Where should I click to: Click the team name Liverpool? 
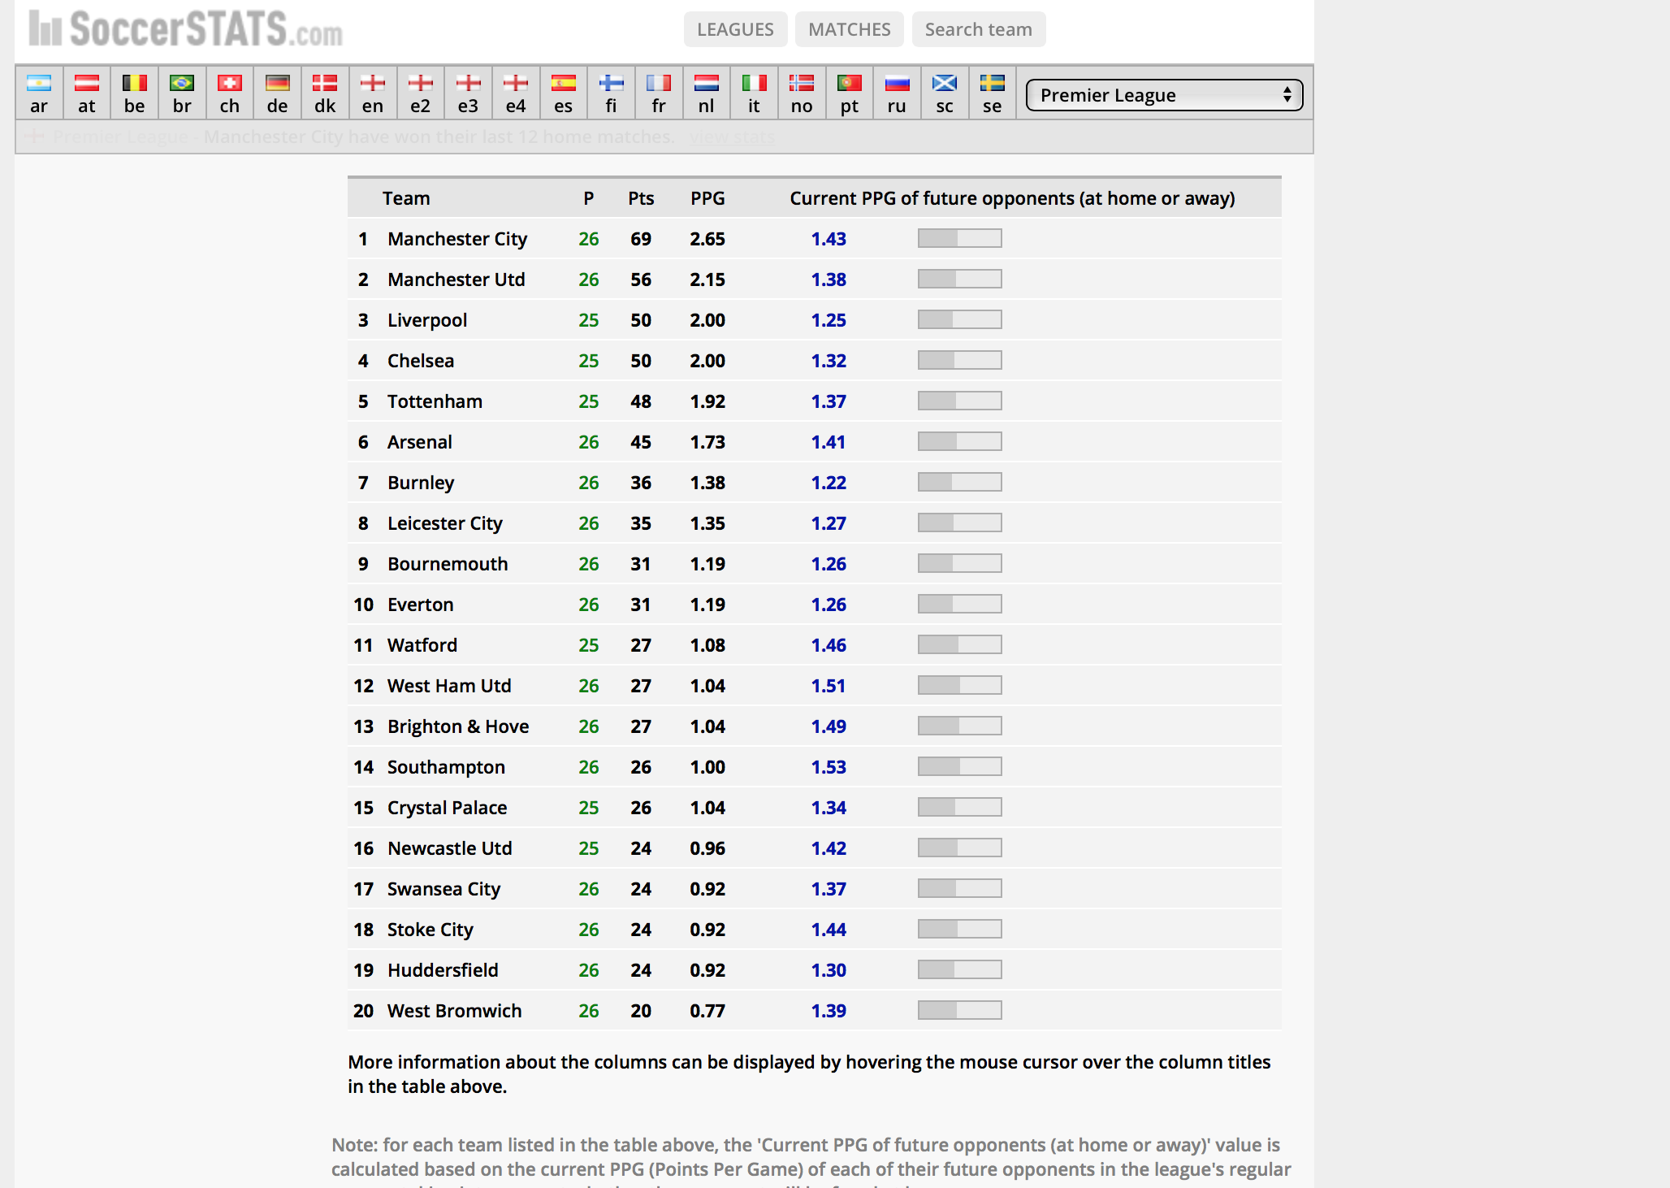[x=427, y=320]
